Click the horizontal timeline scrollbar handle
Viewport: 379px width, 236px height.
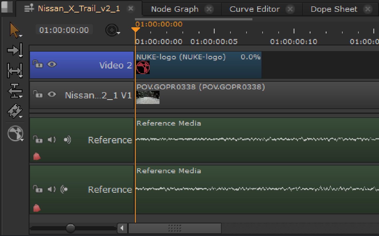point(175,228)
